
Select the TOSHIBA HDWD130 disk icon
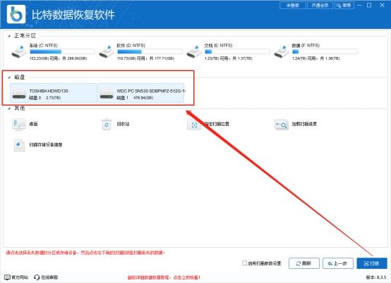[x=19, y=94]
